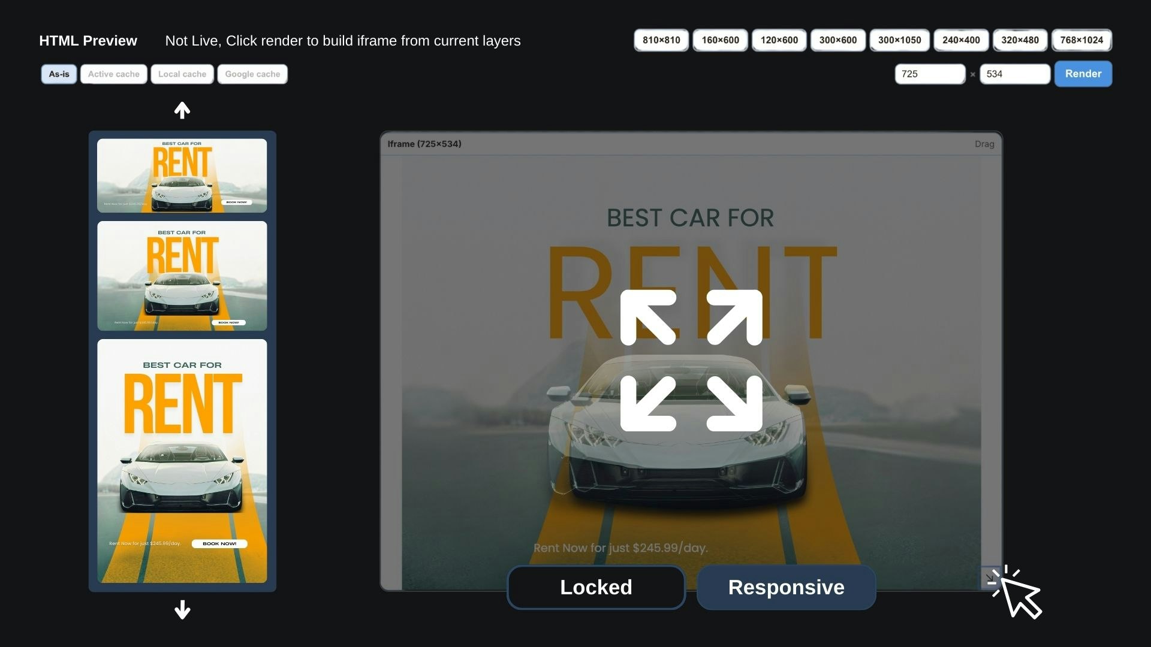This screenshot has width=1151, height=647.
Task: Switch to Active cache mode
Action: coord(113,74)
